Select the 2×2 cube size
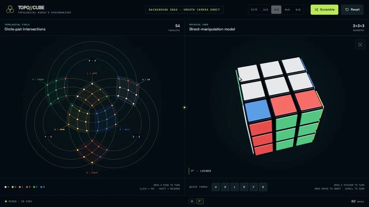Viewport: 369px width, 207px height. (266, 10)
